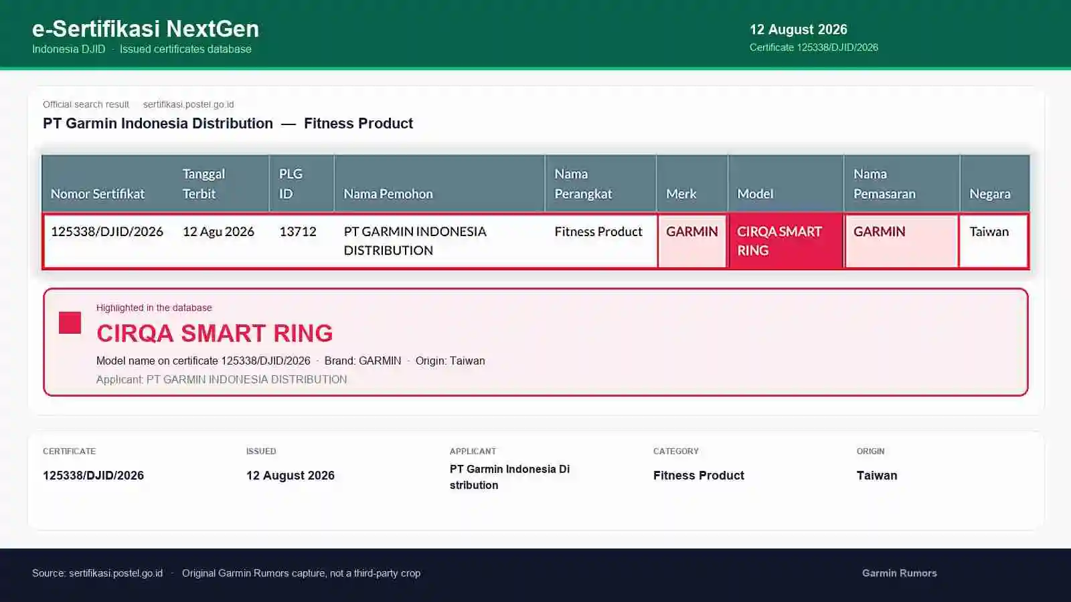Click the "12 August 2026" date in the header
Screen dimensions: 1071x602
[x=798, y=29]
